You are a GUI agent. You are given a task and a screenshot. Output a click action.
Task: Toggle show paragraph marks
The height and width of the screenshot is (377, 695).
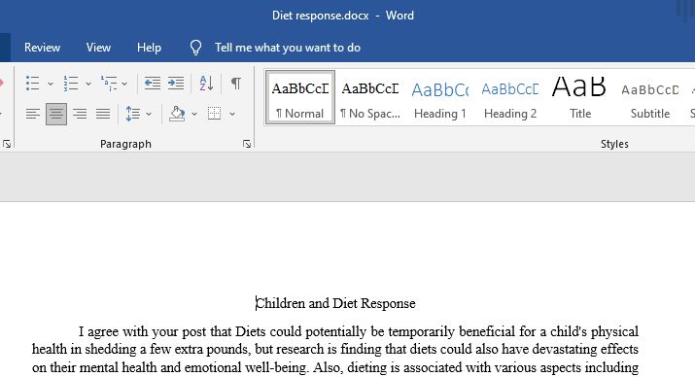pos(236,84)
